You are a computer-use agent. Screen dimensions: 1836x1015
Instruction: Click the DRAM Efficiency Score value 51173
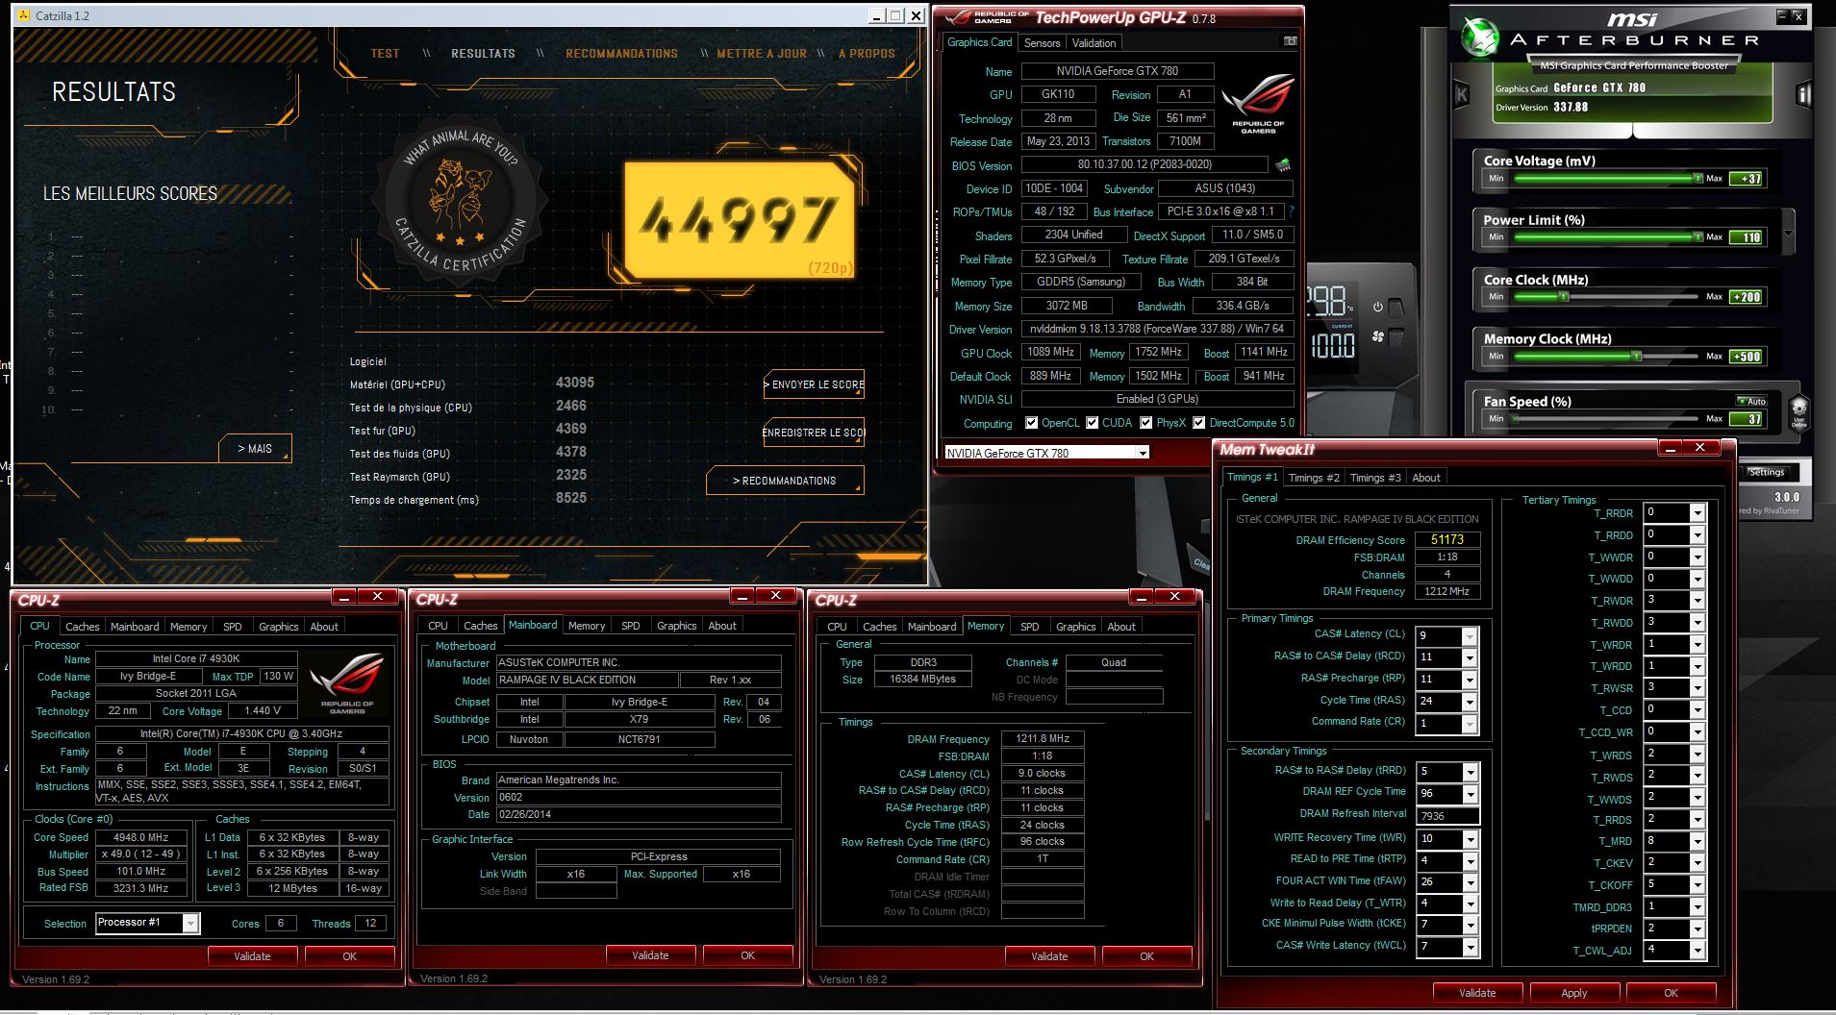1446,539
